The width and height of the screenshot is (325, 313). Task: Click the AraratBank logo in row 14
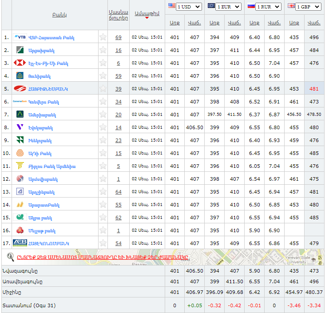(20, 205)
